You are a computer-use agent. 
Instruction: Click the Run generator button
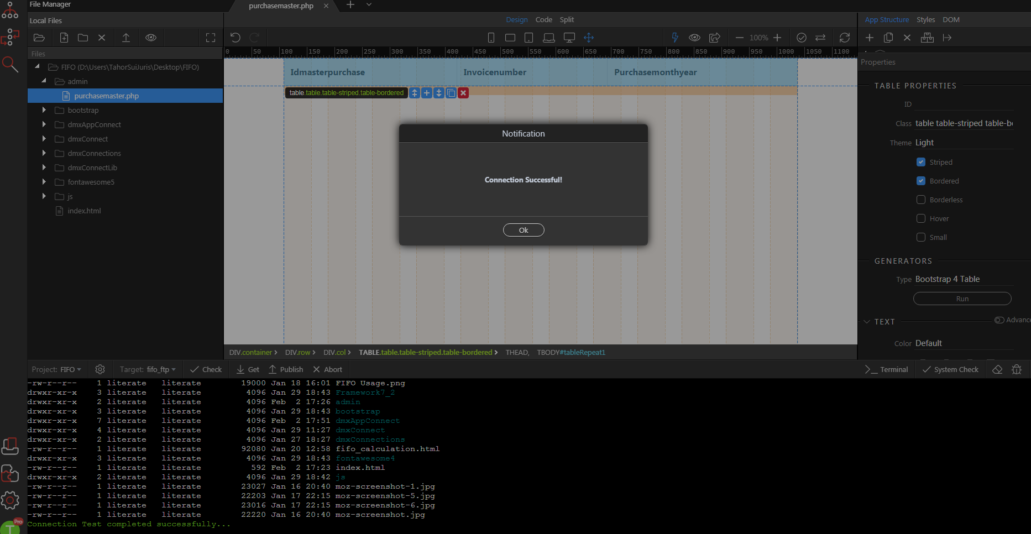click(x=962, y=299)
